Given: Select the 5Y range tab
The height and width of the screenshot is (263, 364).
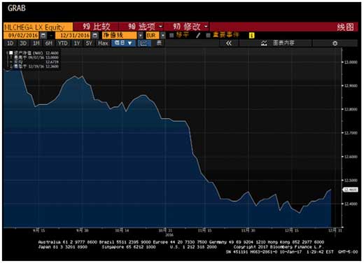Looking at the screenshot, I should click(89, 43).
